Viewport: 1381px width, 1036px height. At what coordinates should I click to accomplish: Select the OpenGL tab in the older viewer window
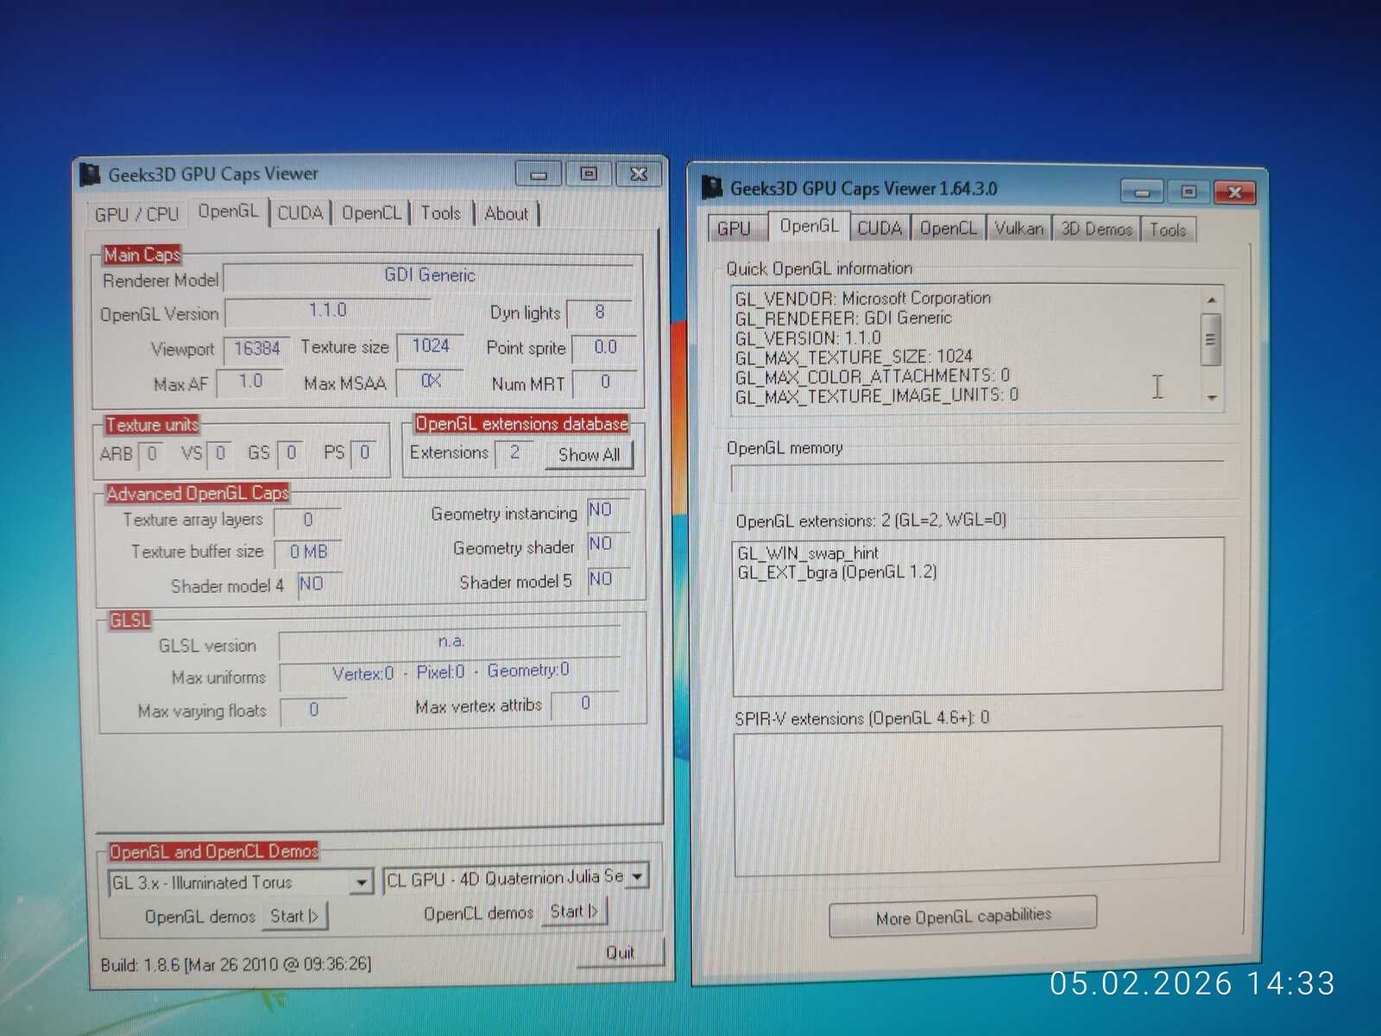click(228, 212)
